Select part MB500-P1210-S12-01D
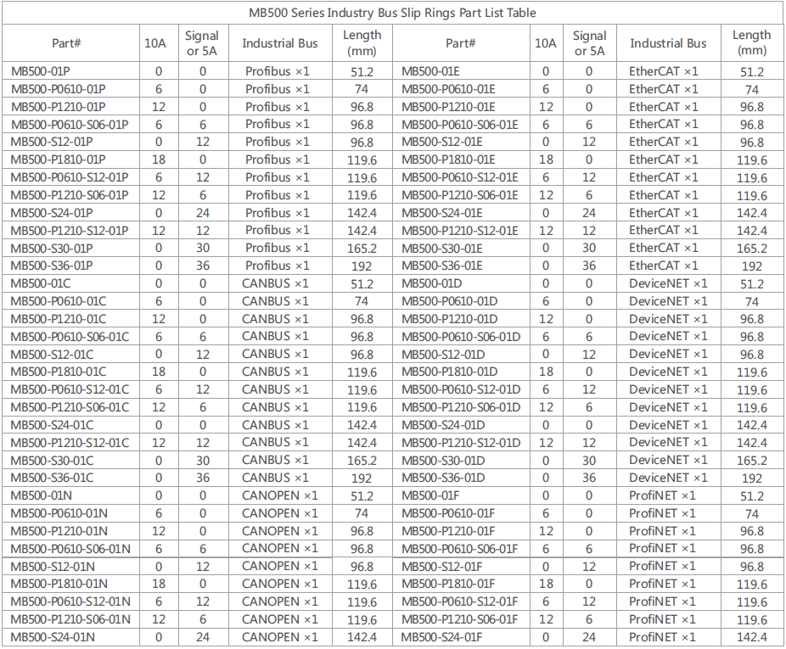 click(460, 442)
